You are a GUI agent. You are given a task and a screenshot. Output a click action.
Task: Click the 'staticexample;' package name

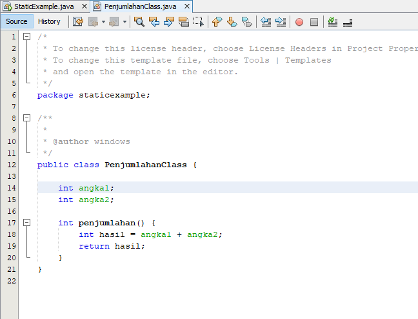pyautogui.click(x=114, y=96)
